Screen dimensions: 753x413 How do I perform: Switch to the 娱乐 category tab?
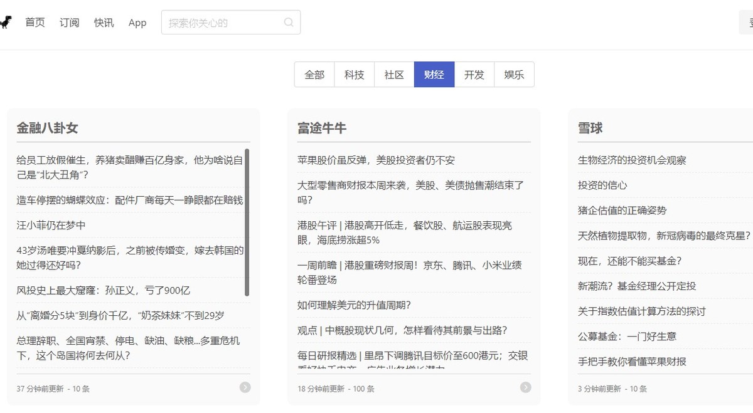(x=515, y=75)
